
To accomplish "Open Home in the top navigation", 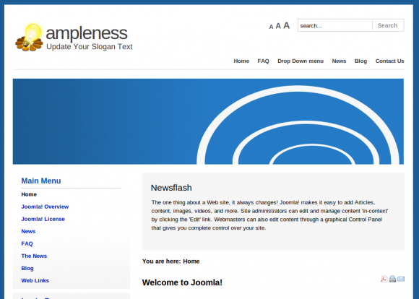I will pos(241,61).
